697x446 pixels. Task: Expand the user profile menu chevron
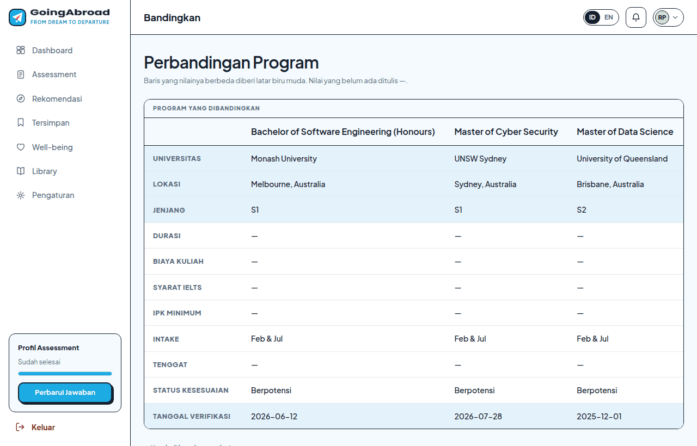676,17
